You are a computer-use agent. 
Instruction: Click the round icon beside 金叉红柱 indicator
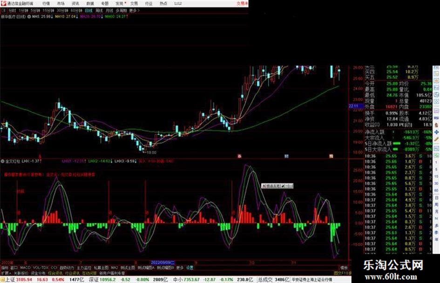pyautogui.click(x=3, y=161)
